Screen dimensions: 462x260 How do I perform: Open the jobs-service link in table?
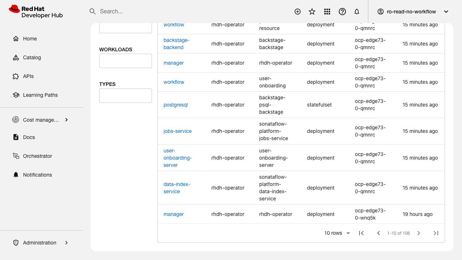tap(178, 131)
